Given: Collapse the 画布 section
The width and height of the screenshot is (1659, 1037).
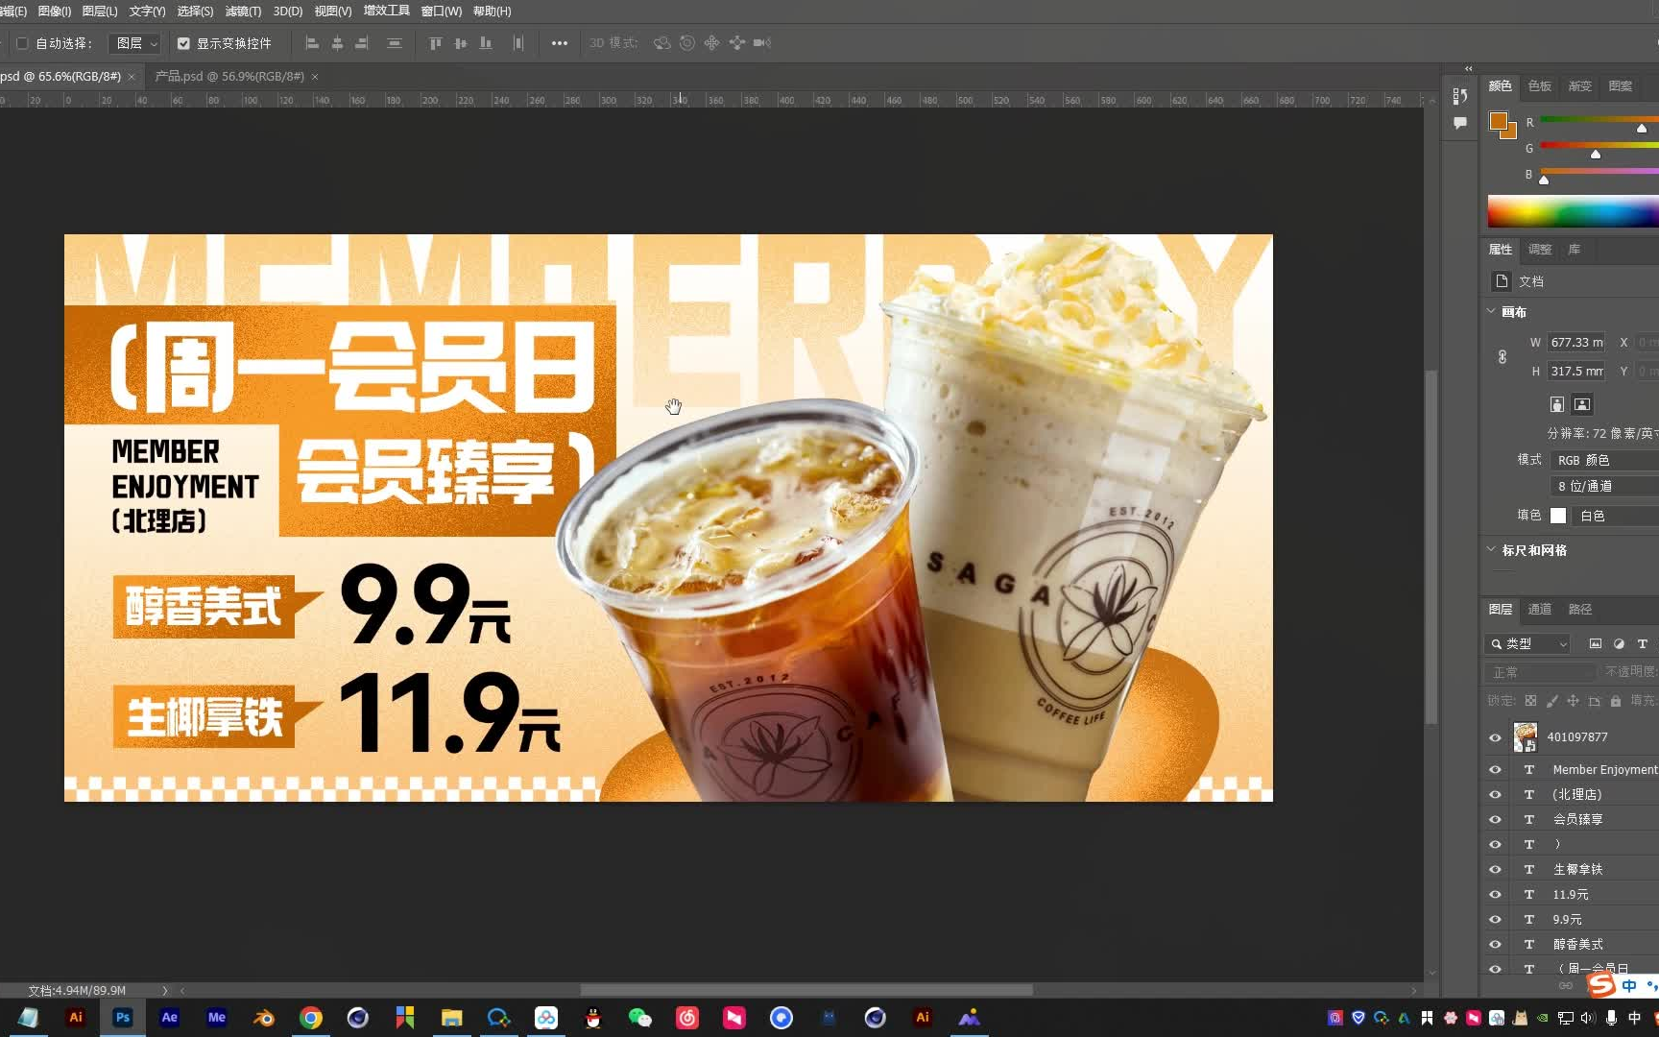Looking at the screenshot, I should pyautogui.click(x=1491, y=311).
